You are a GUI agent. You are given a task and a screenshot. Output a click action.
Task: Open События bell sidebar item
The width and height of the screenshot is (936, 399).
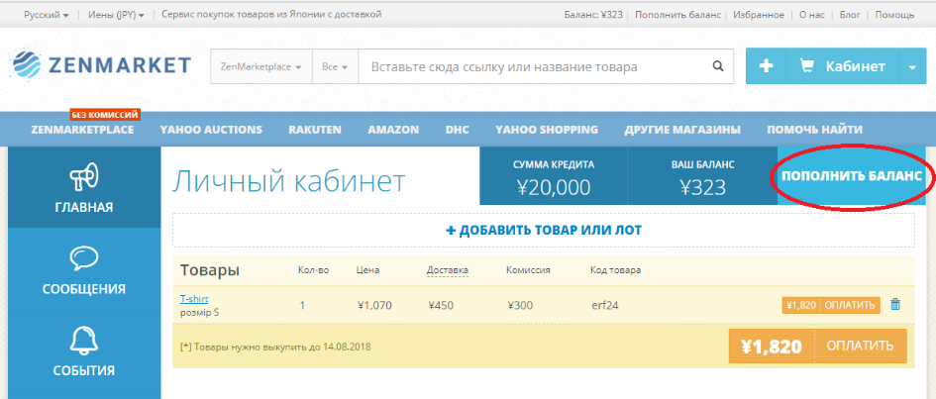coord(84,350)
